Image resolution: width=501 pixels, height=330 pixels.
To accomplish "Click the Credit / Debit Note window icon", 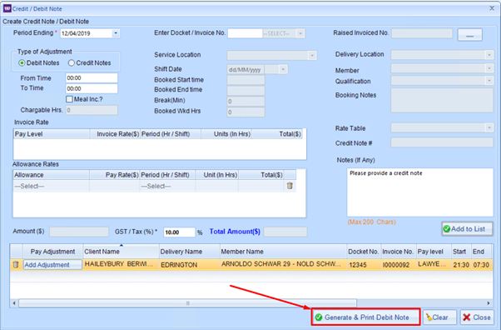I will (7, 8).
